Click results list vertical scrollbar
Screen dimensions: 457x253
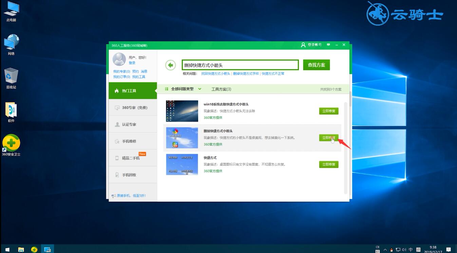tap(346, 148)
